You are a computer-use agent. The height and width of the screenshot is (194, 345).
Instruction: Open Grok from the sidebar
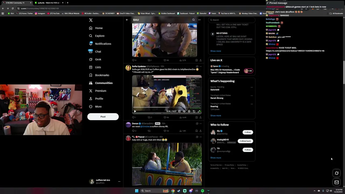point(95,59)
